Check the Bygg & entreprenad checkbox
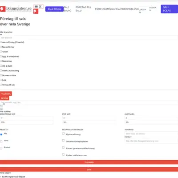178x178 pixels. pos(1,57)
